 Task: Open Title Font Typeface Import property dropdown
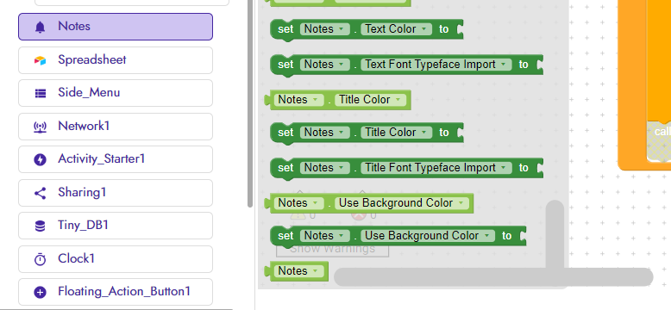tap(436, 168)
